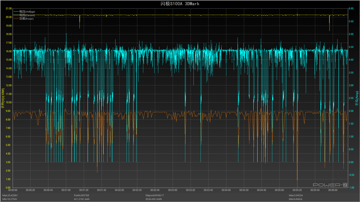This screenshot has width=360, height=202.
Task: Click the 15.00 left axis label
Action: 8,60
